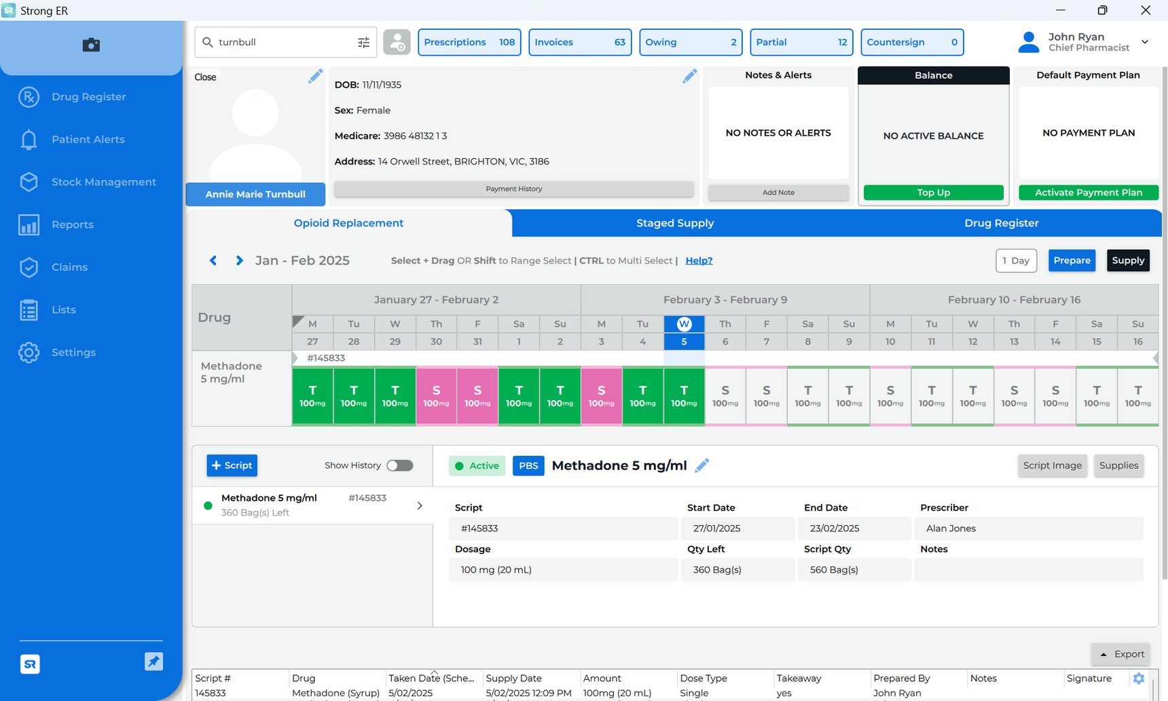Switch to Drug Register tab
The height and width of the screenshot is (701, 1168).
click(1001, 223)
